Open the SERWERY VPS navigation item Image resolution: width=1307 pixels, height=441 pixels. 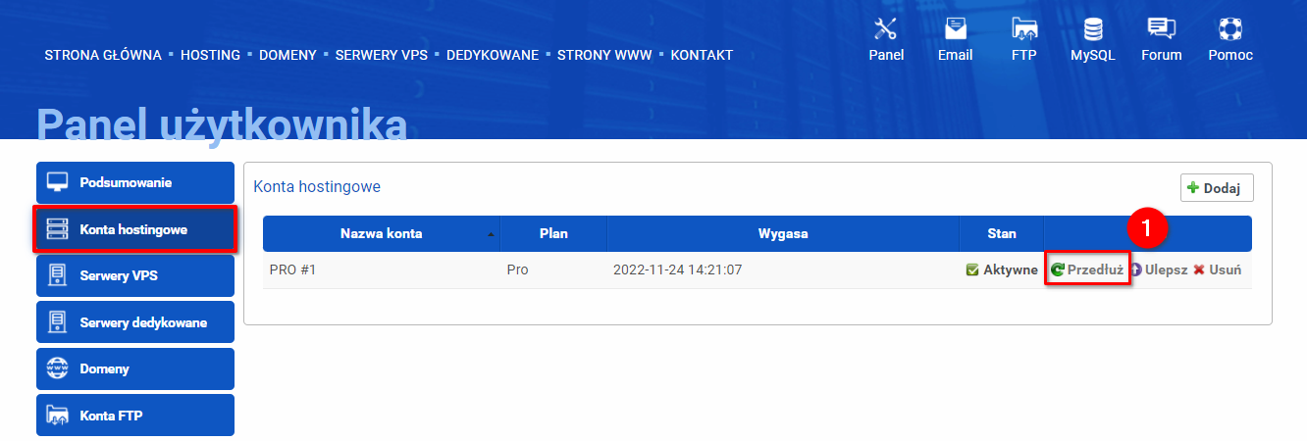[382, 55]
